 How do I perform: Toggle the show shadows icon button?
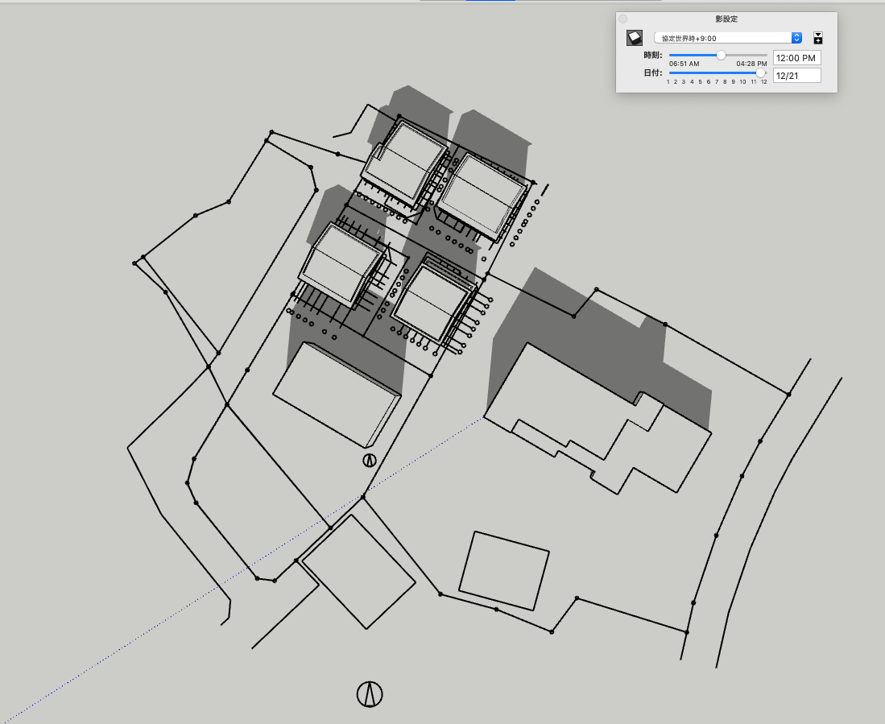(x=635, y=38)
